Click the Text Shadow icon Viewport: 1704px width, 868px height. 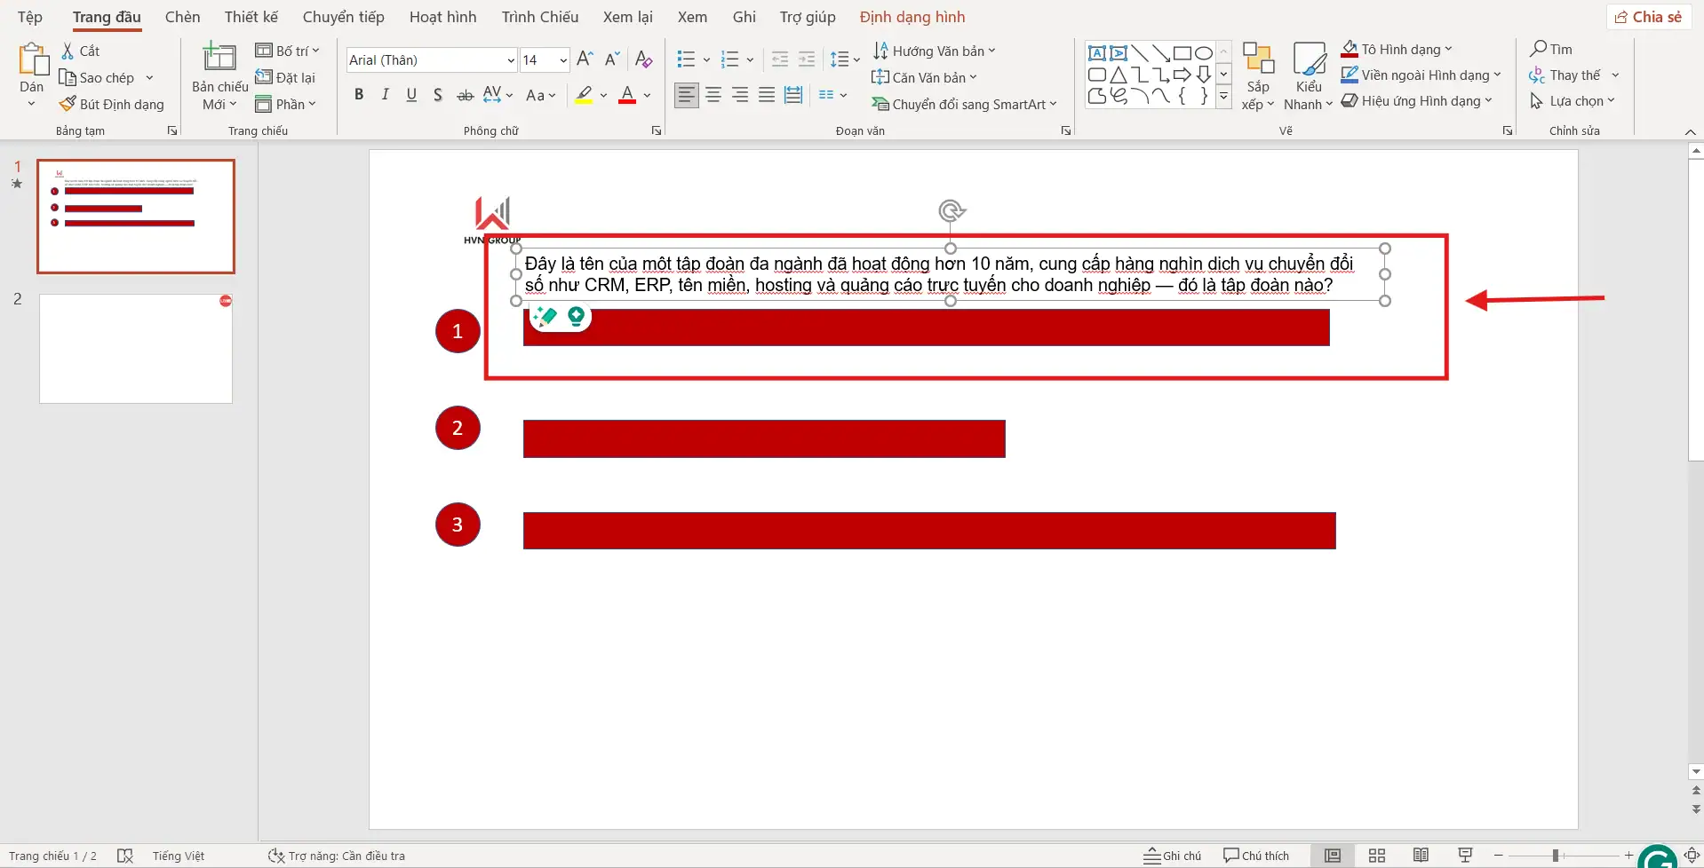tap(438, 95)
